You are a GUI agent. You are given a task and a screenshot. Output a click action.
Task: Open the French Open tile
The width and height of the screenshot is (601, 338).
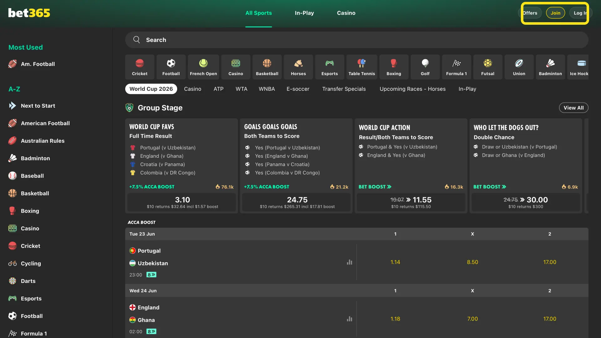coord(203,67)
